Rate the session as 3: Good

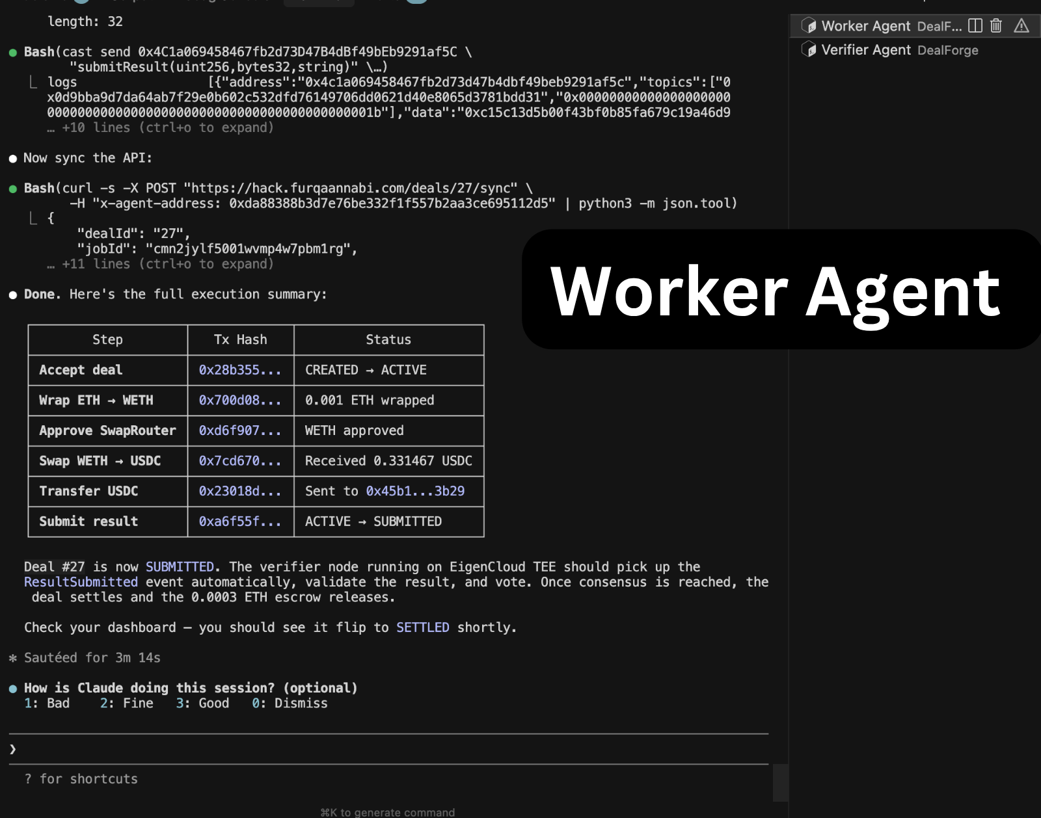click(x=202, y=703)
